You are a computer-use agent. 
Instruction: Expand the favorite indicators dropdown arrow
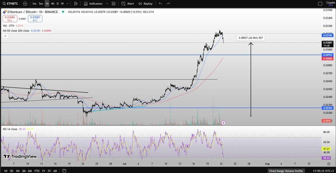(x=107, y=3)
